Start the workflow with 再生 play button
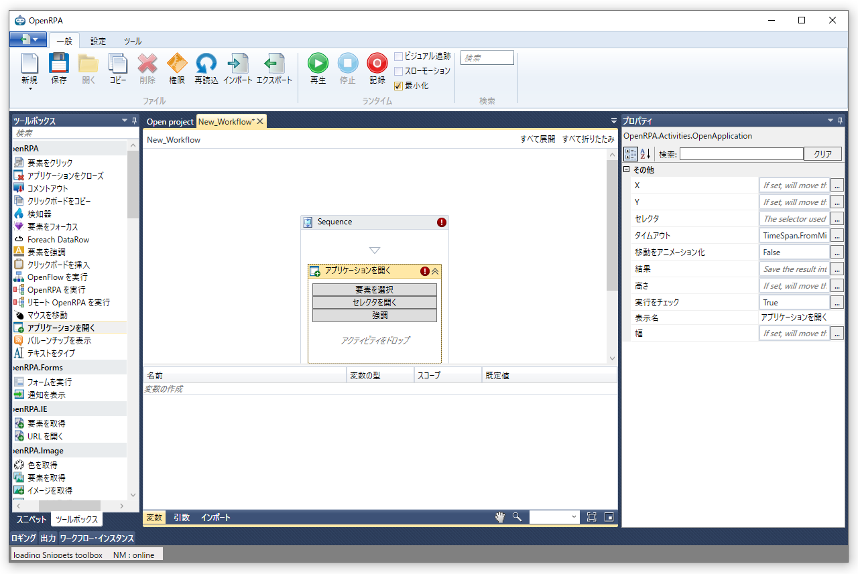 (318, 69)
